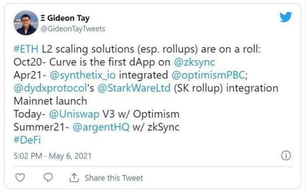Click the tweet body text area
The image size is (306, 191).
pyautogui.click(x=146, y=95)
